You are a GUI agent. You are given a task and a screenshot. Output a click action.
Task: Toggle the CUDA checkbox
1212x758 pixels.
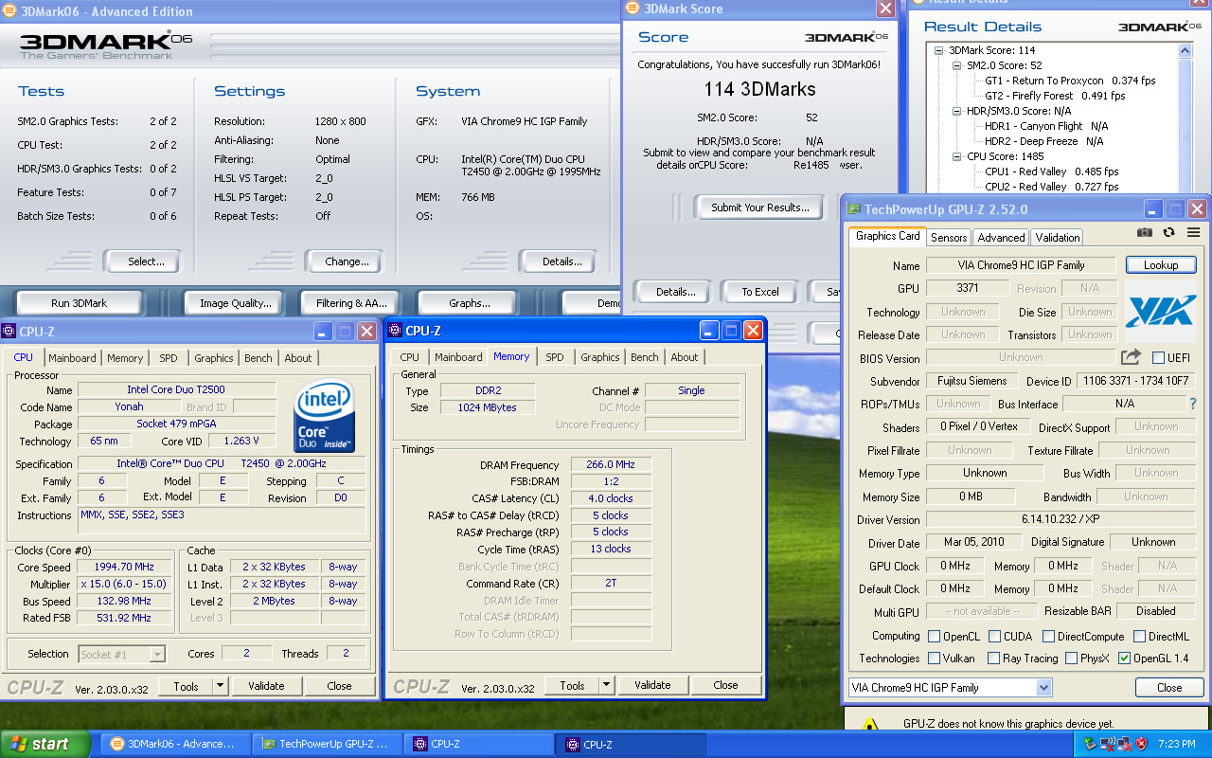pyautogui.click(x=995, y=636)
